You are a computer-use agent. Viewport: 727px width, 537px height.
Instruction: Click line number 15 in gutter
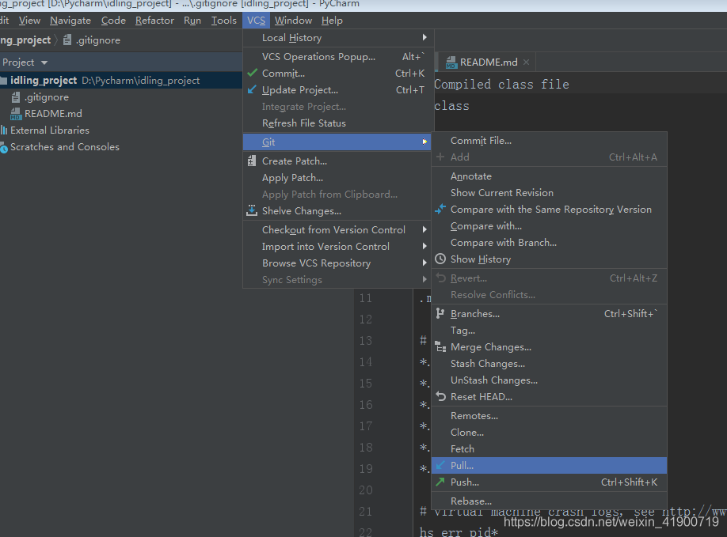(365, 384)
